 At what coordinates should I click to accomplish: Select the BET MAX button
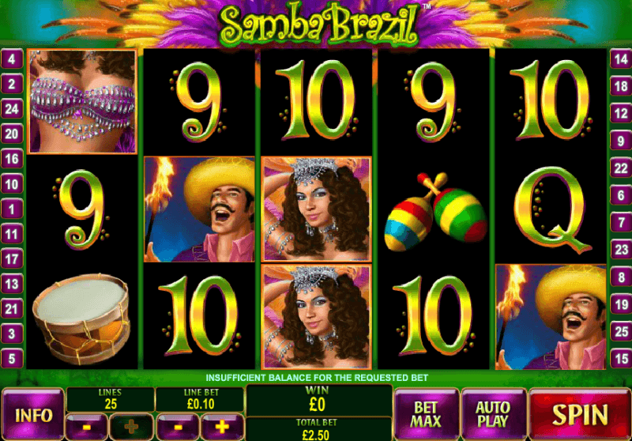pos(427,414)
